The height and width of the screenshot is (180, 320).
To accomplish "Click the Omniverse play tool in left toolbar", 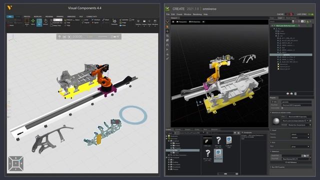I will (x=167, y=49).
